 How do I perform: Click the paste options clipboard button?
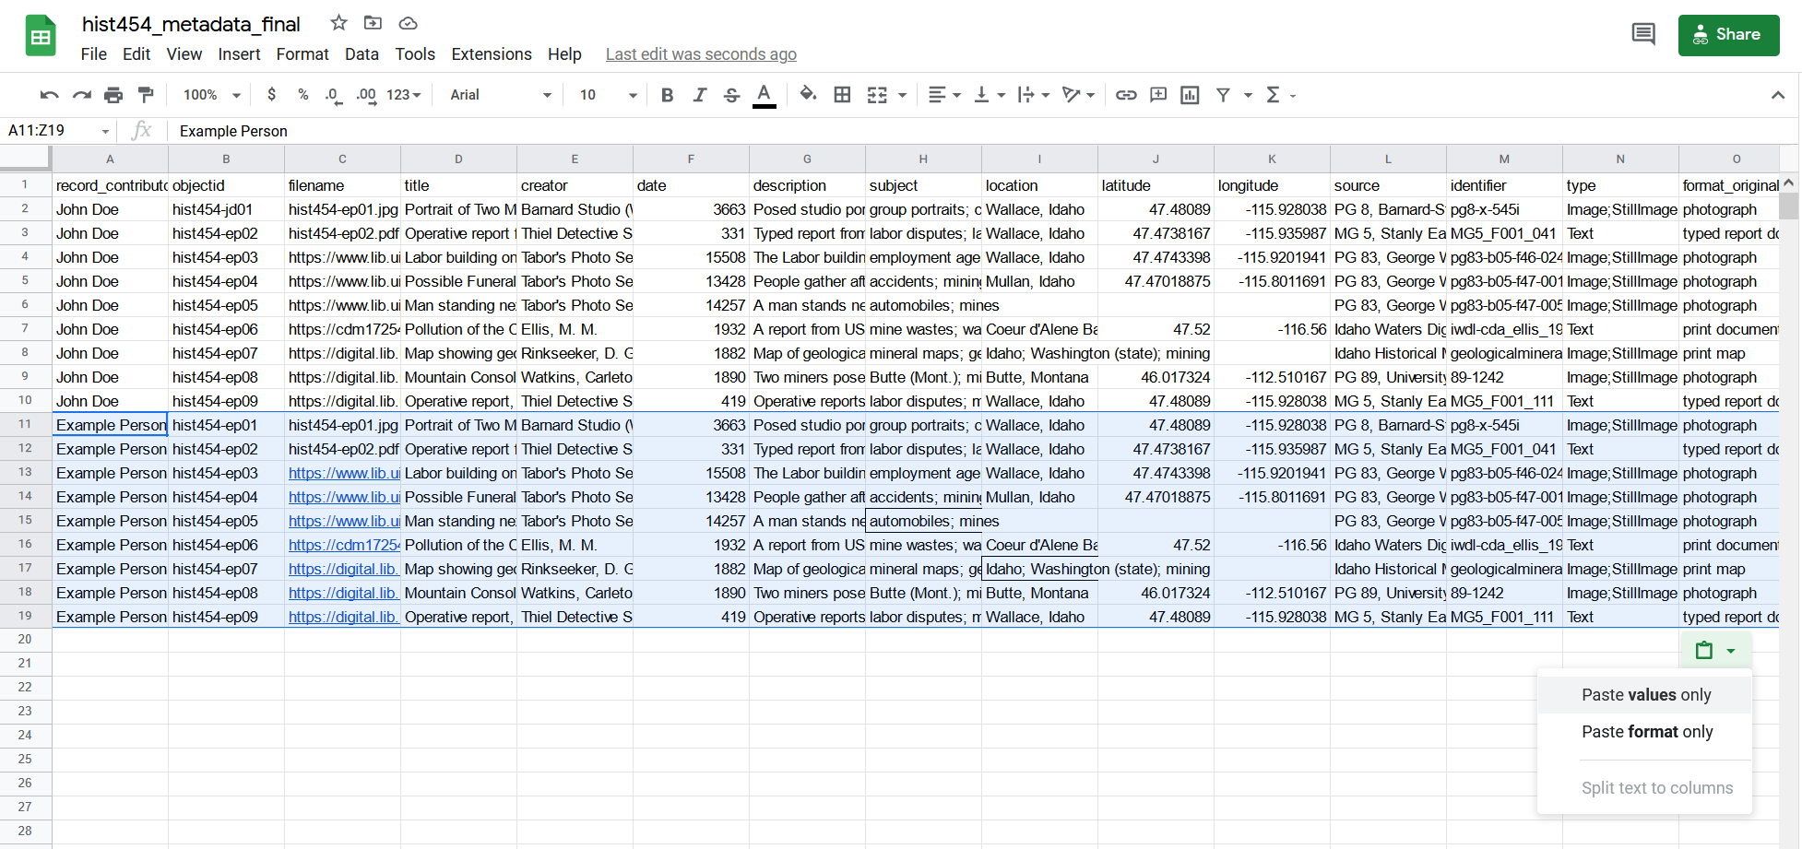click(1715, 651)
